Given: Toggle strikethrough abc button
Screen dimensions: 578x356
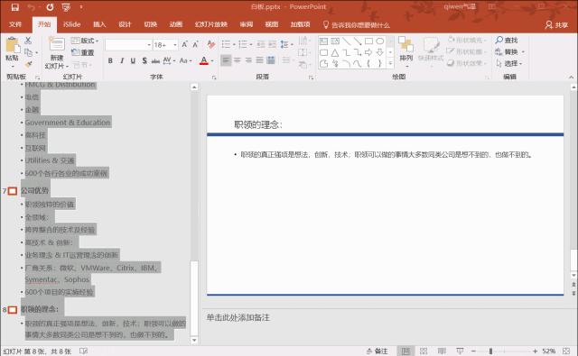Looking at the screenshot, I should (x=155, y=60).
